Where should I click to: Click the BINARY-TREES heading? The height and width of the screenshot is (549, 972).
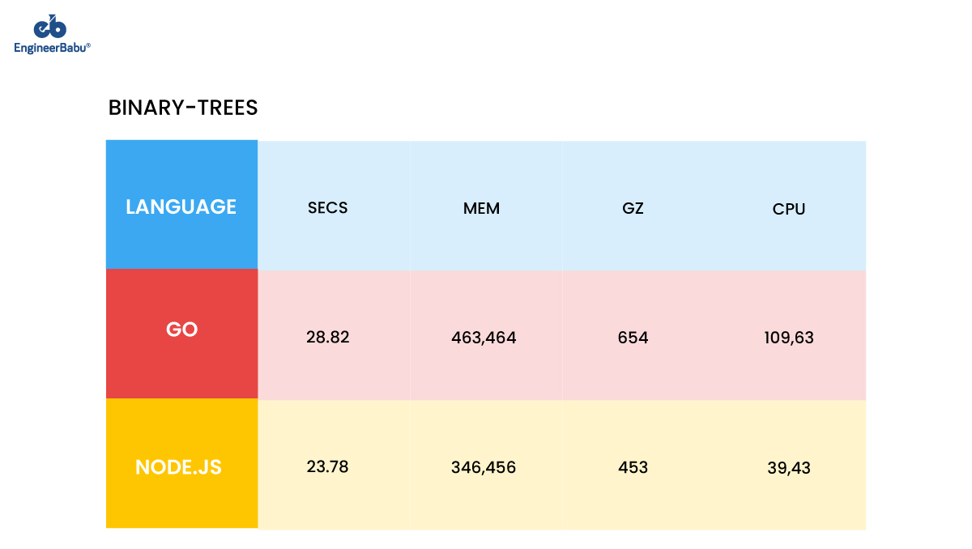(x=183, y=108)
